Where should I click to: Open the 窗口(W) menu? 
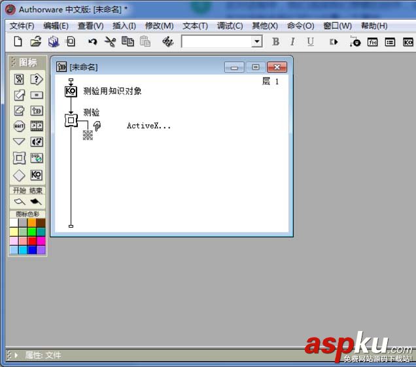pyautogui.click(x=338, y=26)
